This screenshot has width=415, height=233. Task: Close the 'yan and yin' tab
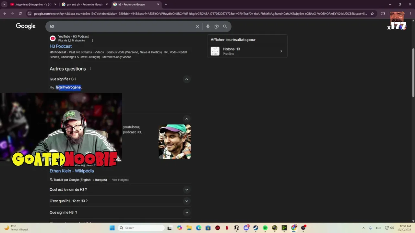click(107, 5)
